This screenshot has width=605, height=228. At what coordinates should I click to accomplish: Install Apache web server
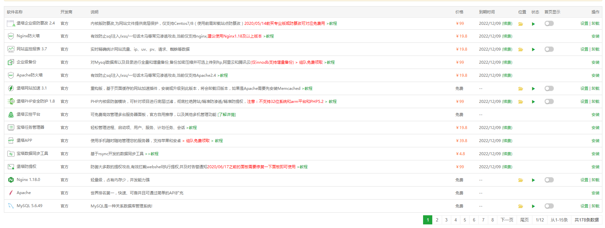596,193
